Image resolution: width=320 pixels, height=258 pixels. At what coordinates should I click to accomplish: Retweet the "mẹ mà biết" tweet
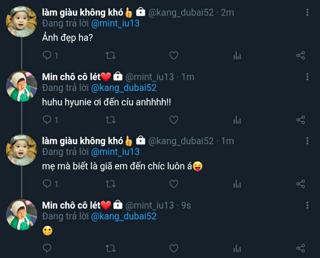110,184
